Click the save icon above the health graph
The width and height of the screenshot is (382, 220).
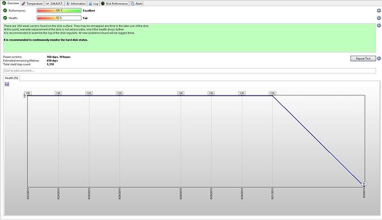click(7, 84)
